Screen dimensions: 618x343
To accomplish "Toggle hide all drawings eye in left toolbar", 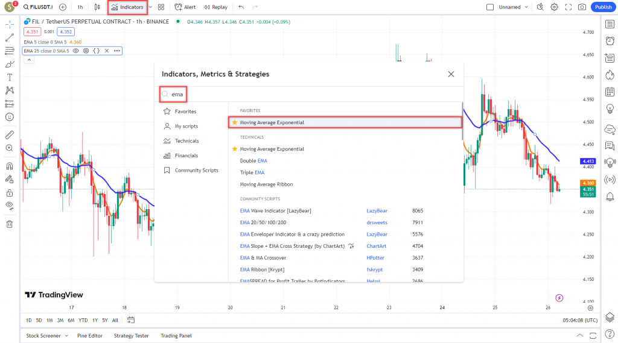I will (x=10, y=206).
